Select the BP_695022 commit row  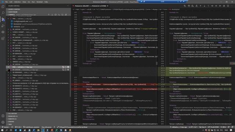pyautogui.click(x=38, y=81)
